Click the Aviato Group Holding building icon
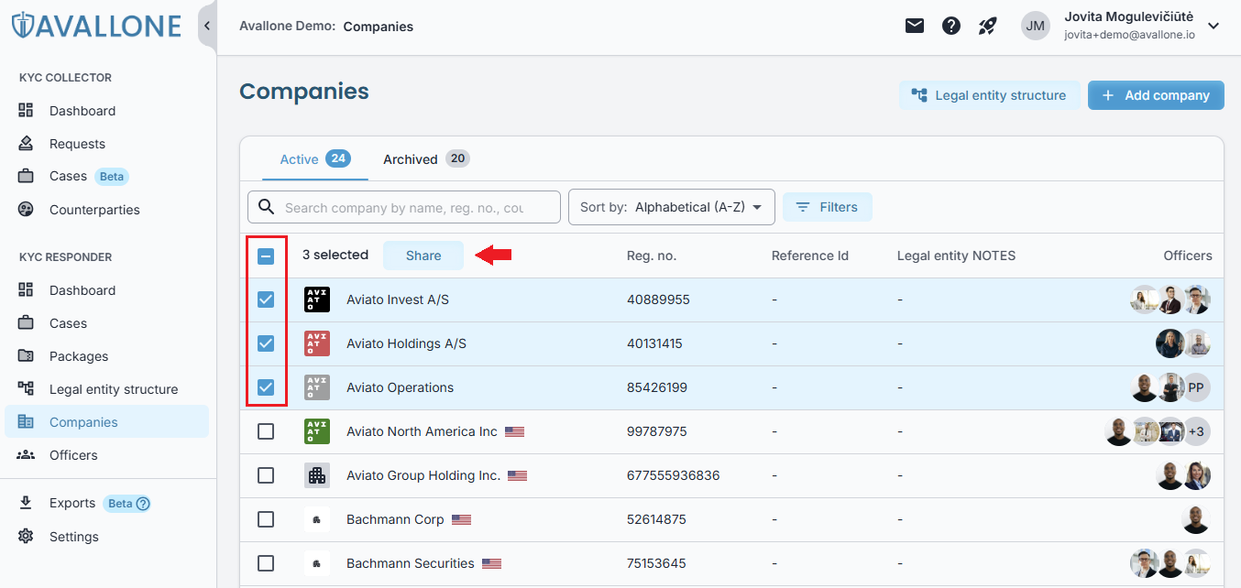This screenshot has height=588, width=1241. click(x=317, y=475)
